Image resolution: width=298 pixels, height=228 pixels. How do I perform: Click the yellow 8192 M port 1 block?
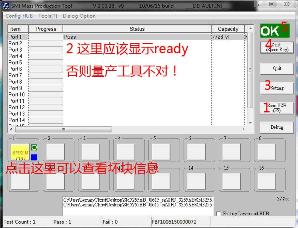pos(20,152)
